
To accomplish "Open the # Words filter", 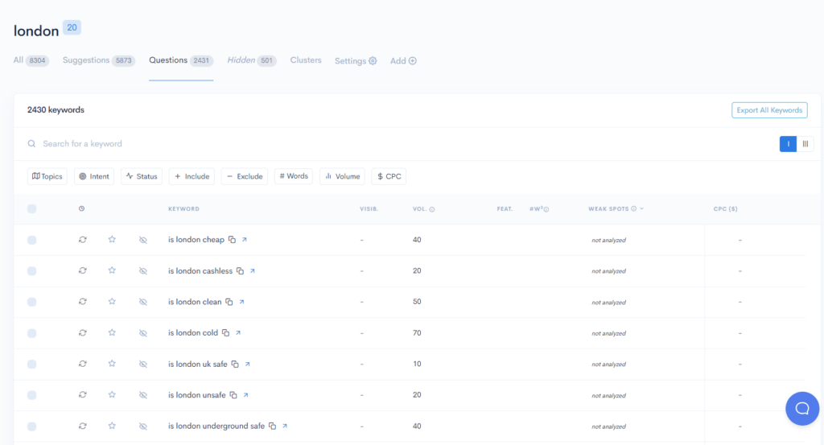I will click(x=294, y=176).
